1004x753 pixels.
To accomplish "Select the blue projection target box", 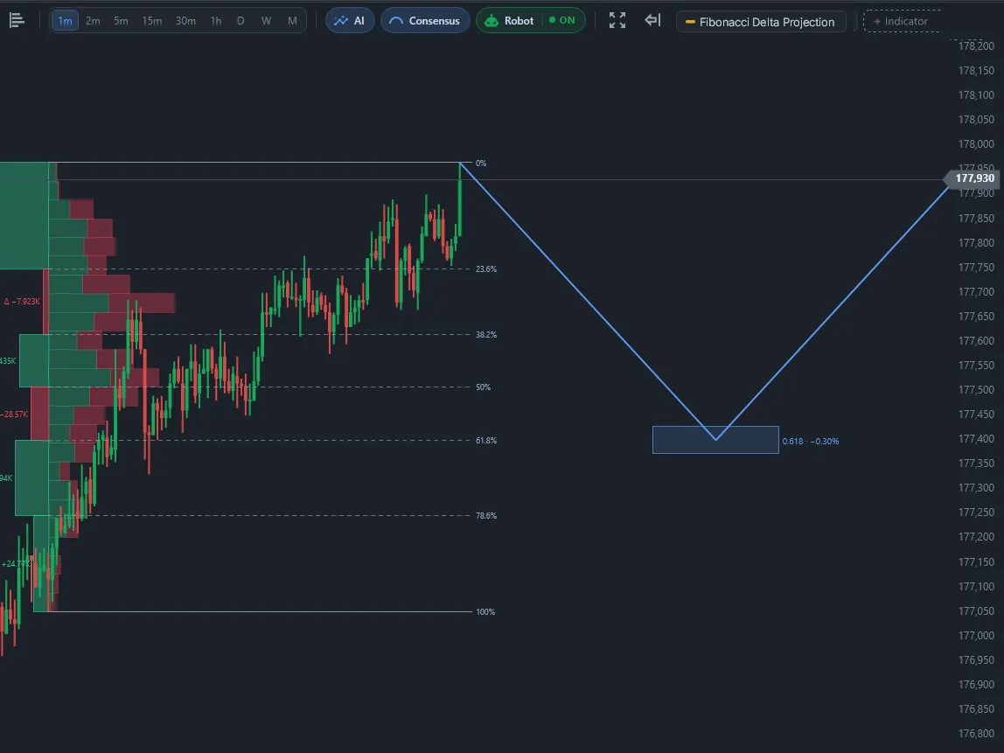I will click(715, 440).
